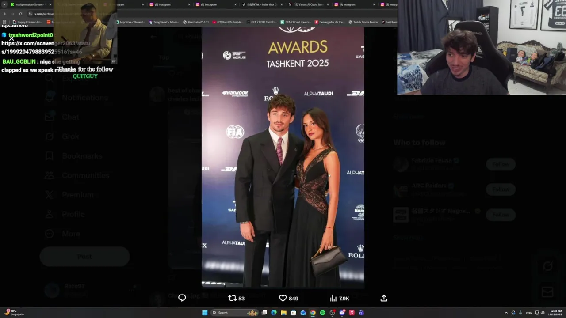Open Descargador de You... bookmark
Screen dimensions: 566x318
329,22
